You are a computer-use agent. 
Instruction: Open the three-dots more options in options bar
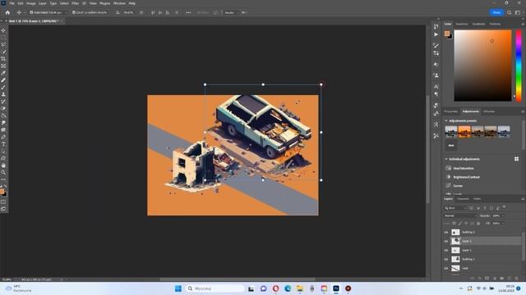pyautogui.click(x=188, y=12)
